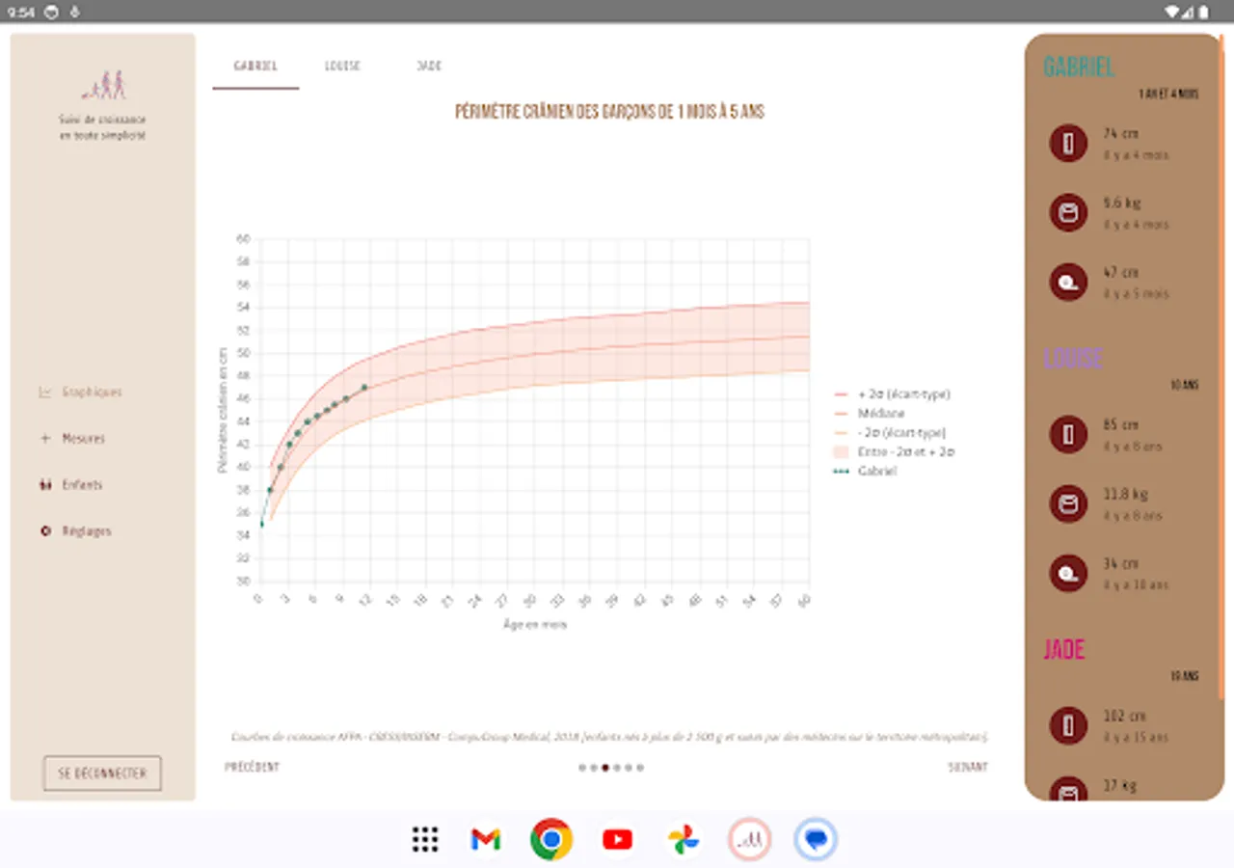Open Messages from the taskbar
Viewport: 1234px width, 868px height.
pyautogui.click(x=816, y=839)
